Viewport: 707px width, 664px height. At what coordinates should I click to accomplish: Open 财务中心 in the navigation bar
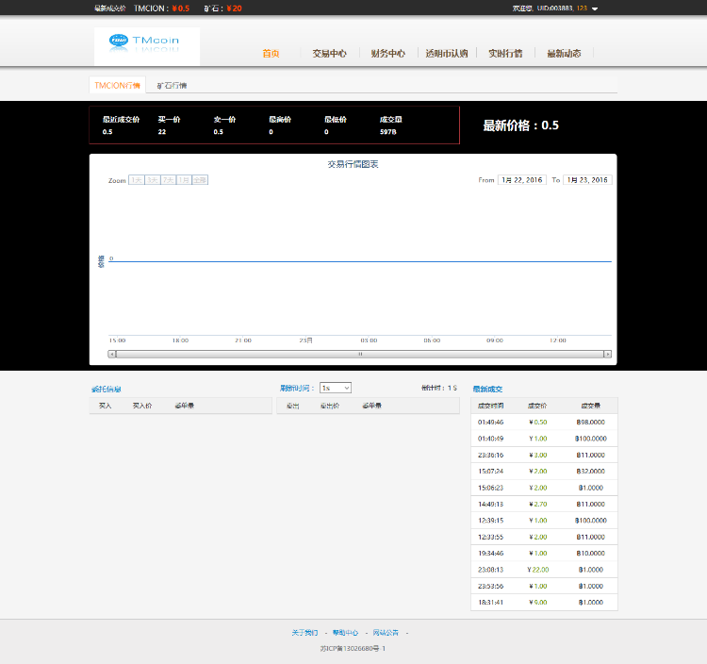[387, 54]
